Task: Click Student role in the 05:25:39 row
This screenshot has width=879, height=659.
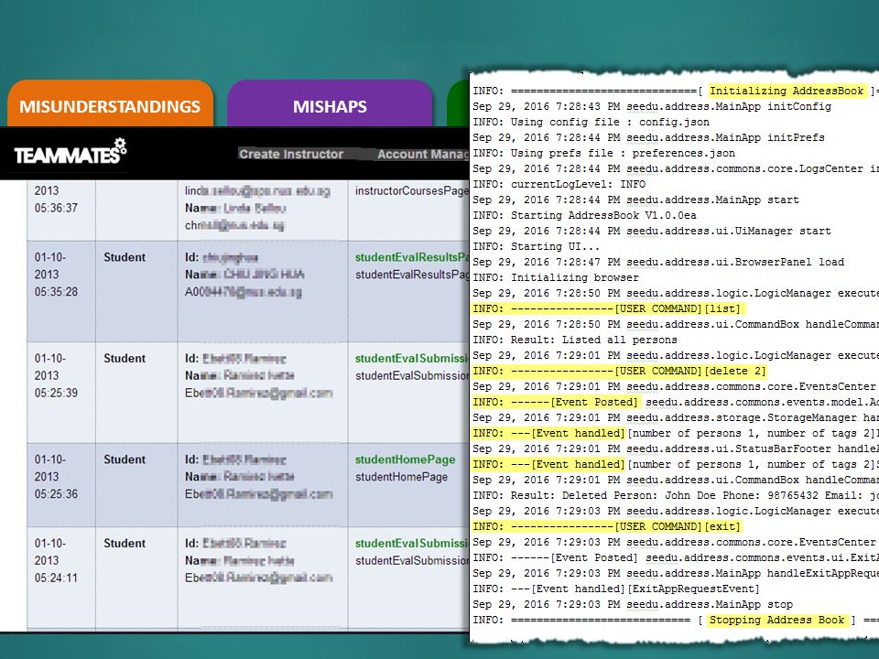Action: 125,359
